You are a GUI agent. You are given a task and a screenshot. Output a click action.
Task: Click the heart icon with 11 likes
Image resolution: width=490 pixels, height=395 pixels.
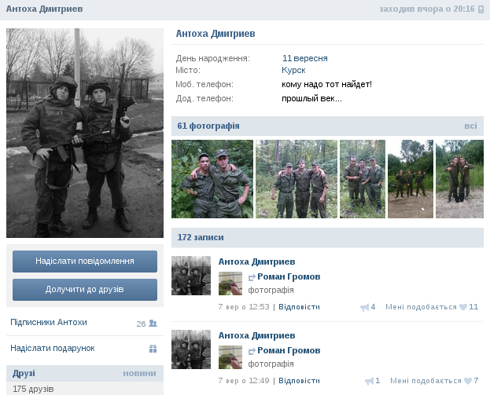[x=463, y=307]
